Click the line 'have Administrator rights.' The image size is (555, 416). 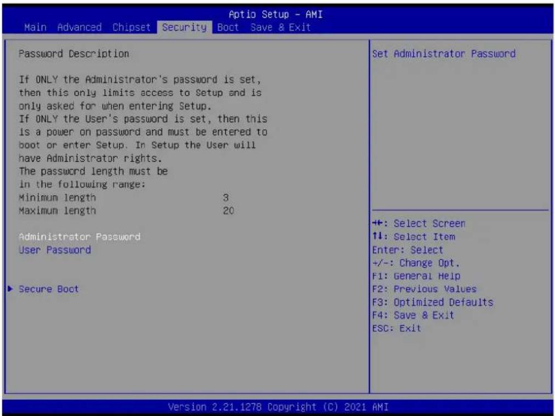pyautogui.click(x=90, y=158)
